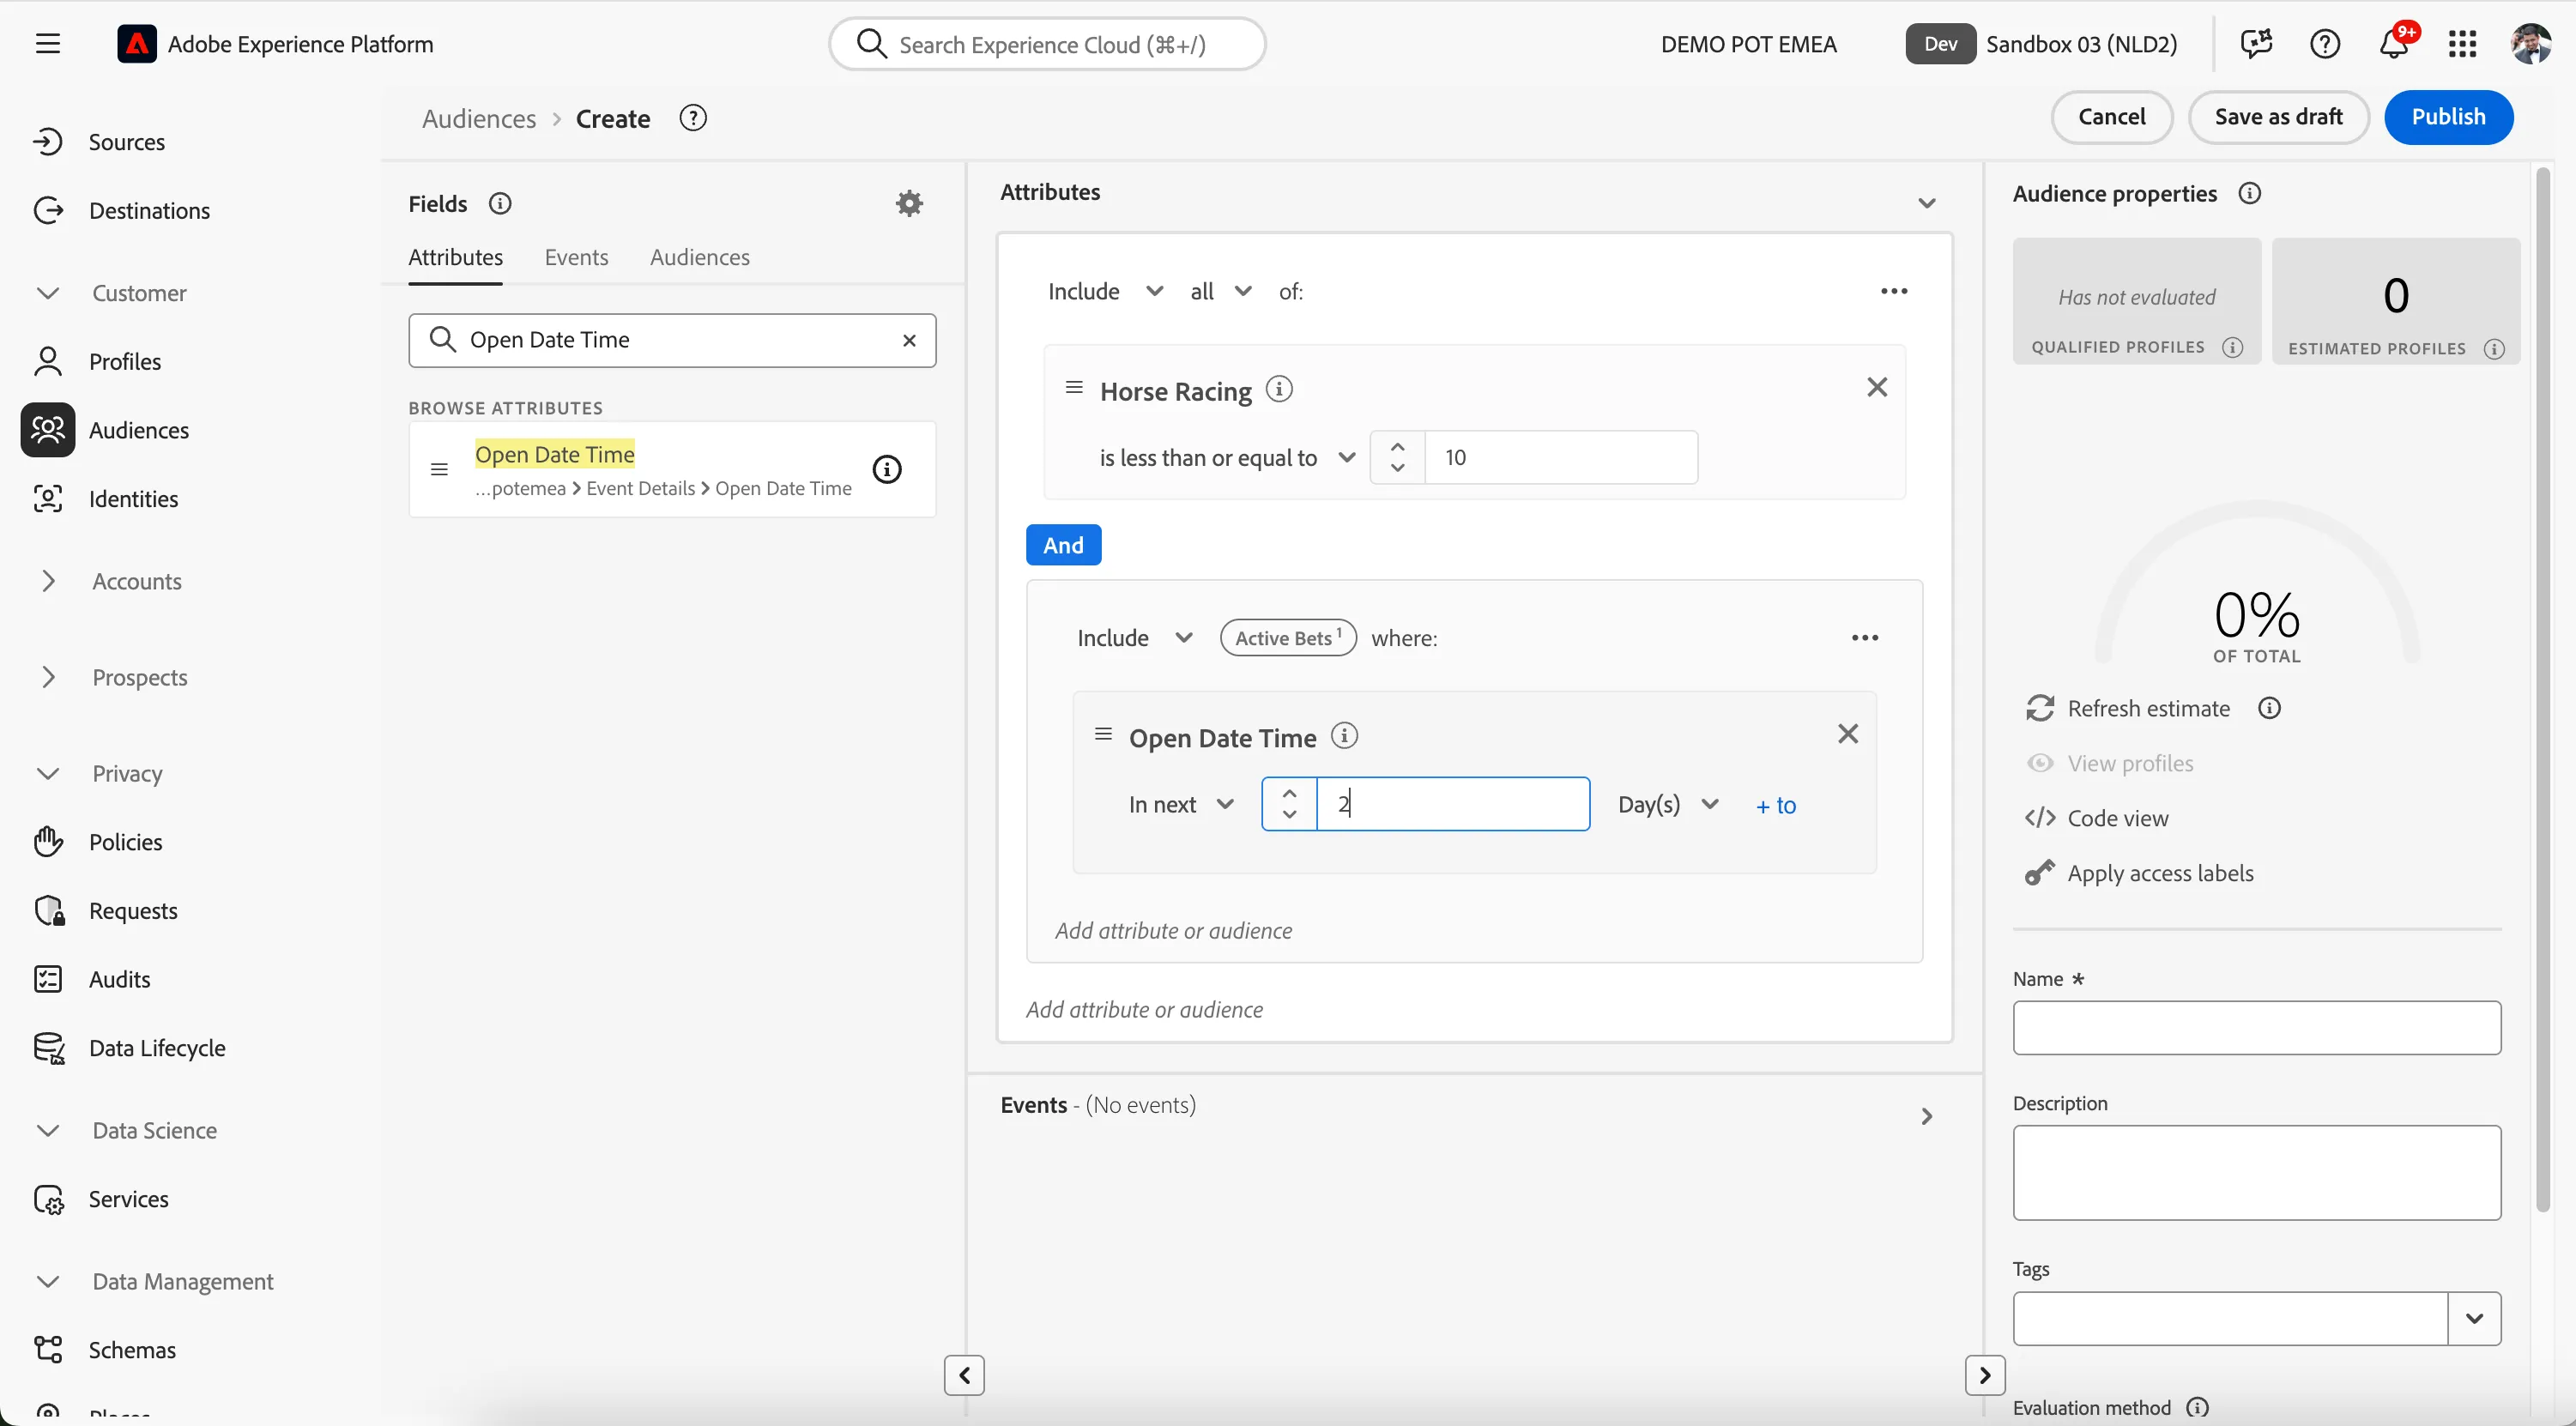Click Save as draft
Screen dimensions: 2576x1426
2278,117
